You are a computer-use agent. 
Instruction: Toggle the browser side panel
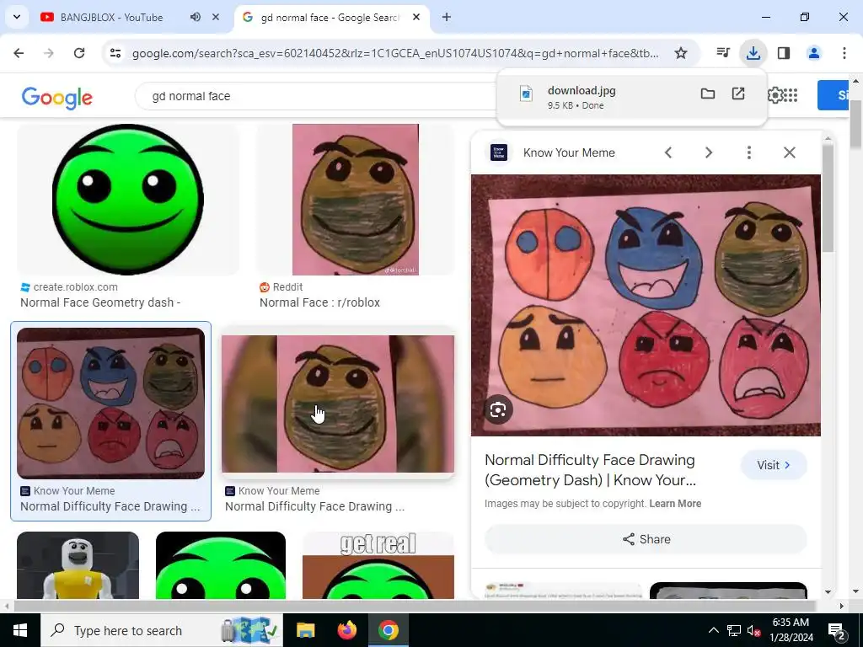[x=784, y=53]
